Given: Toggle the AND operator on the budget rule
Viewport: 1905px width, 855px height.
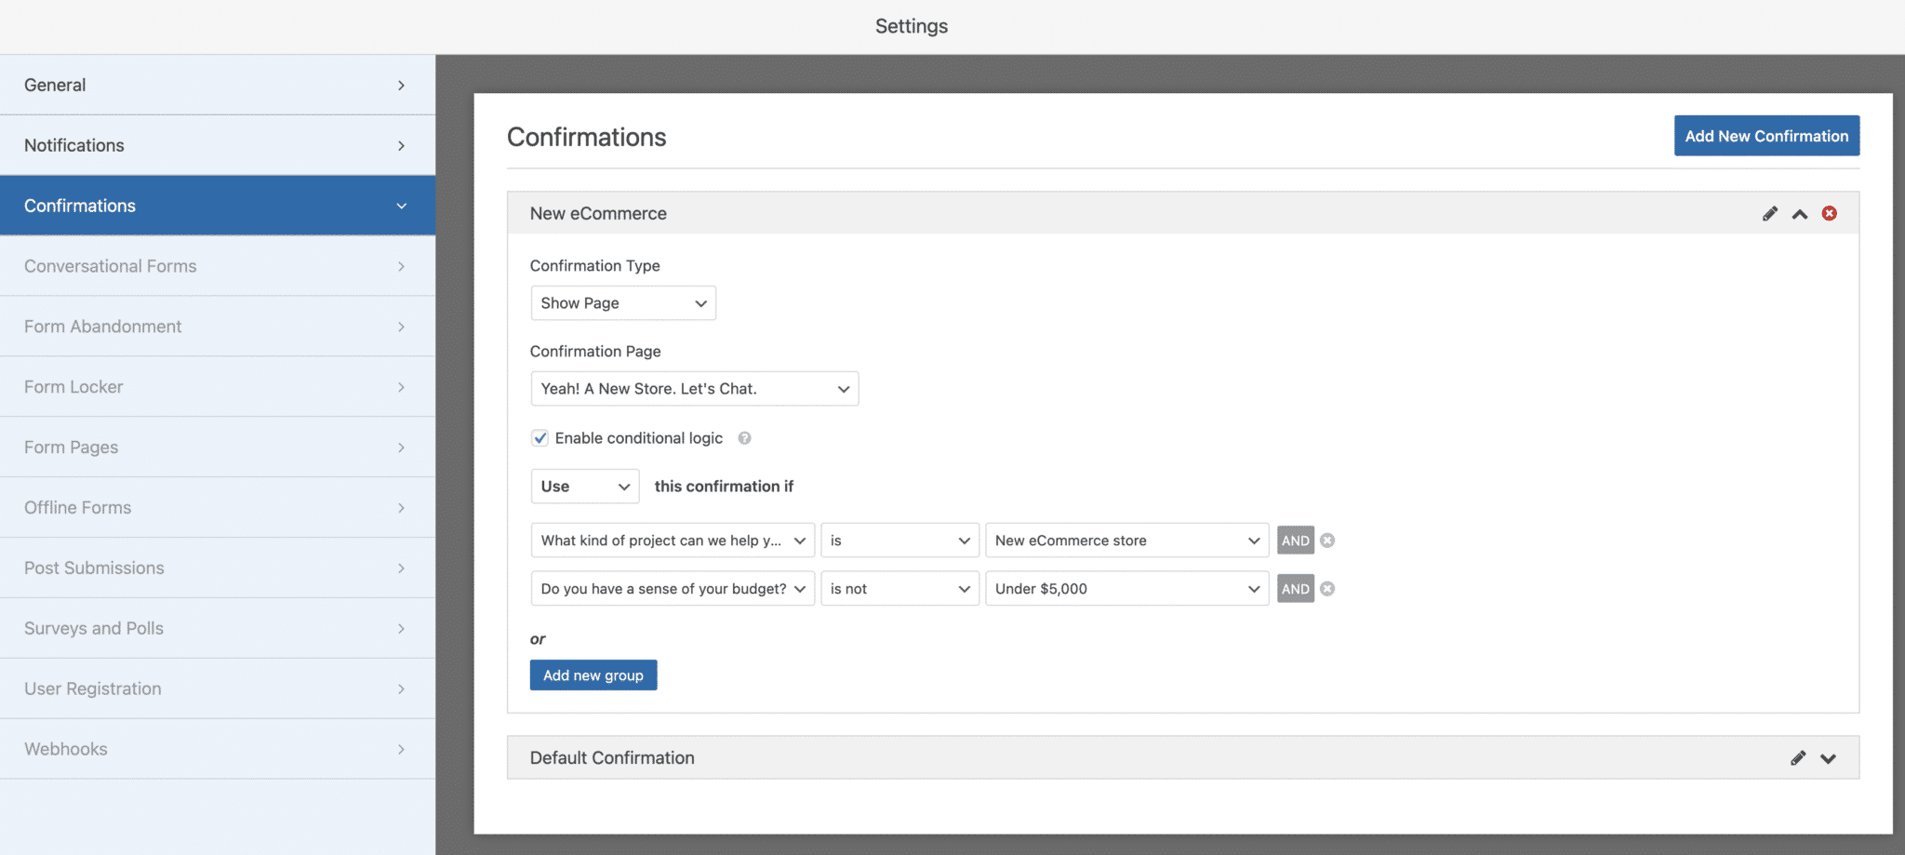Looking at the screenshot, I should pyautogui.click(x=1296, y=588).
